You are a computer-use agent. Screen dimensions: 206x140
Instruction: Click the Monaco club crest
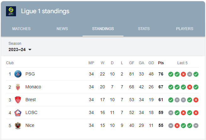tap(18, 87)
